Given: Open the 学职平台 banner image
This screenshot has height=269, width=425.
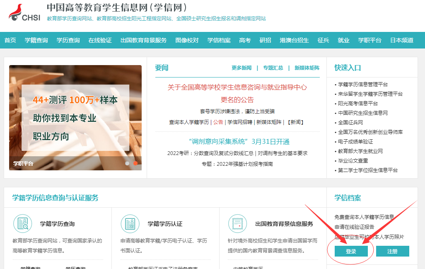Looking at the screenshot, I should point(75,118).
